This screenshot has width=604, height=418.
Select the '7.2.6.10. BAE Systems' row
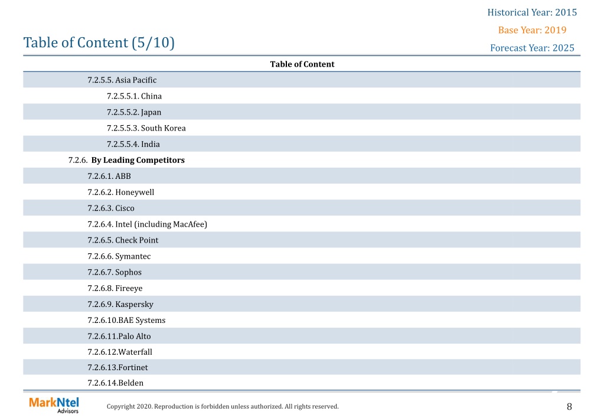tap(302, 320)
